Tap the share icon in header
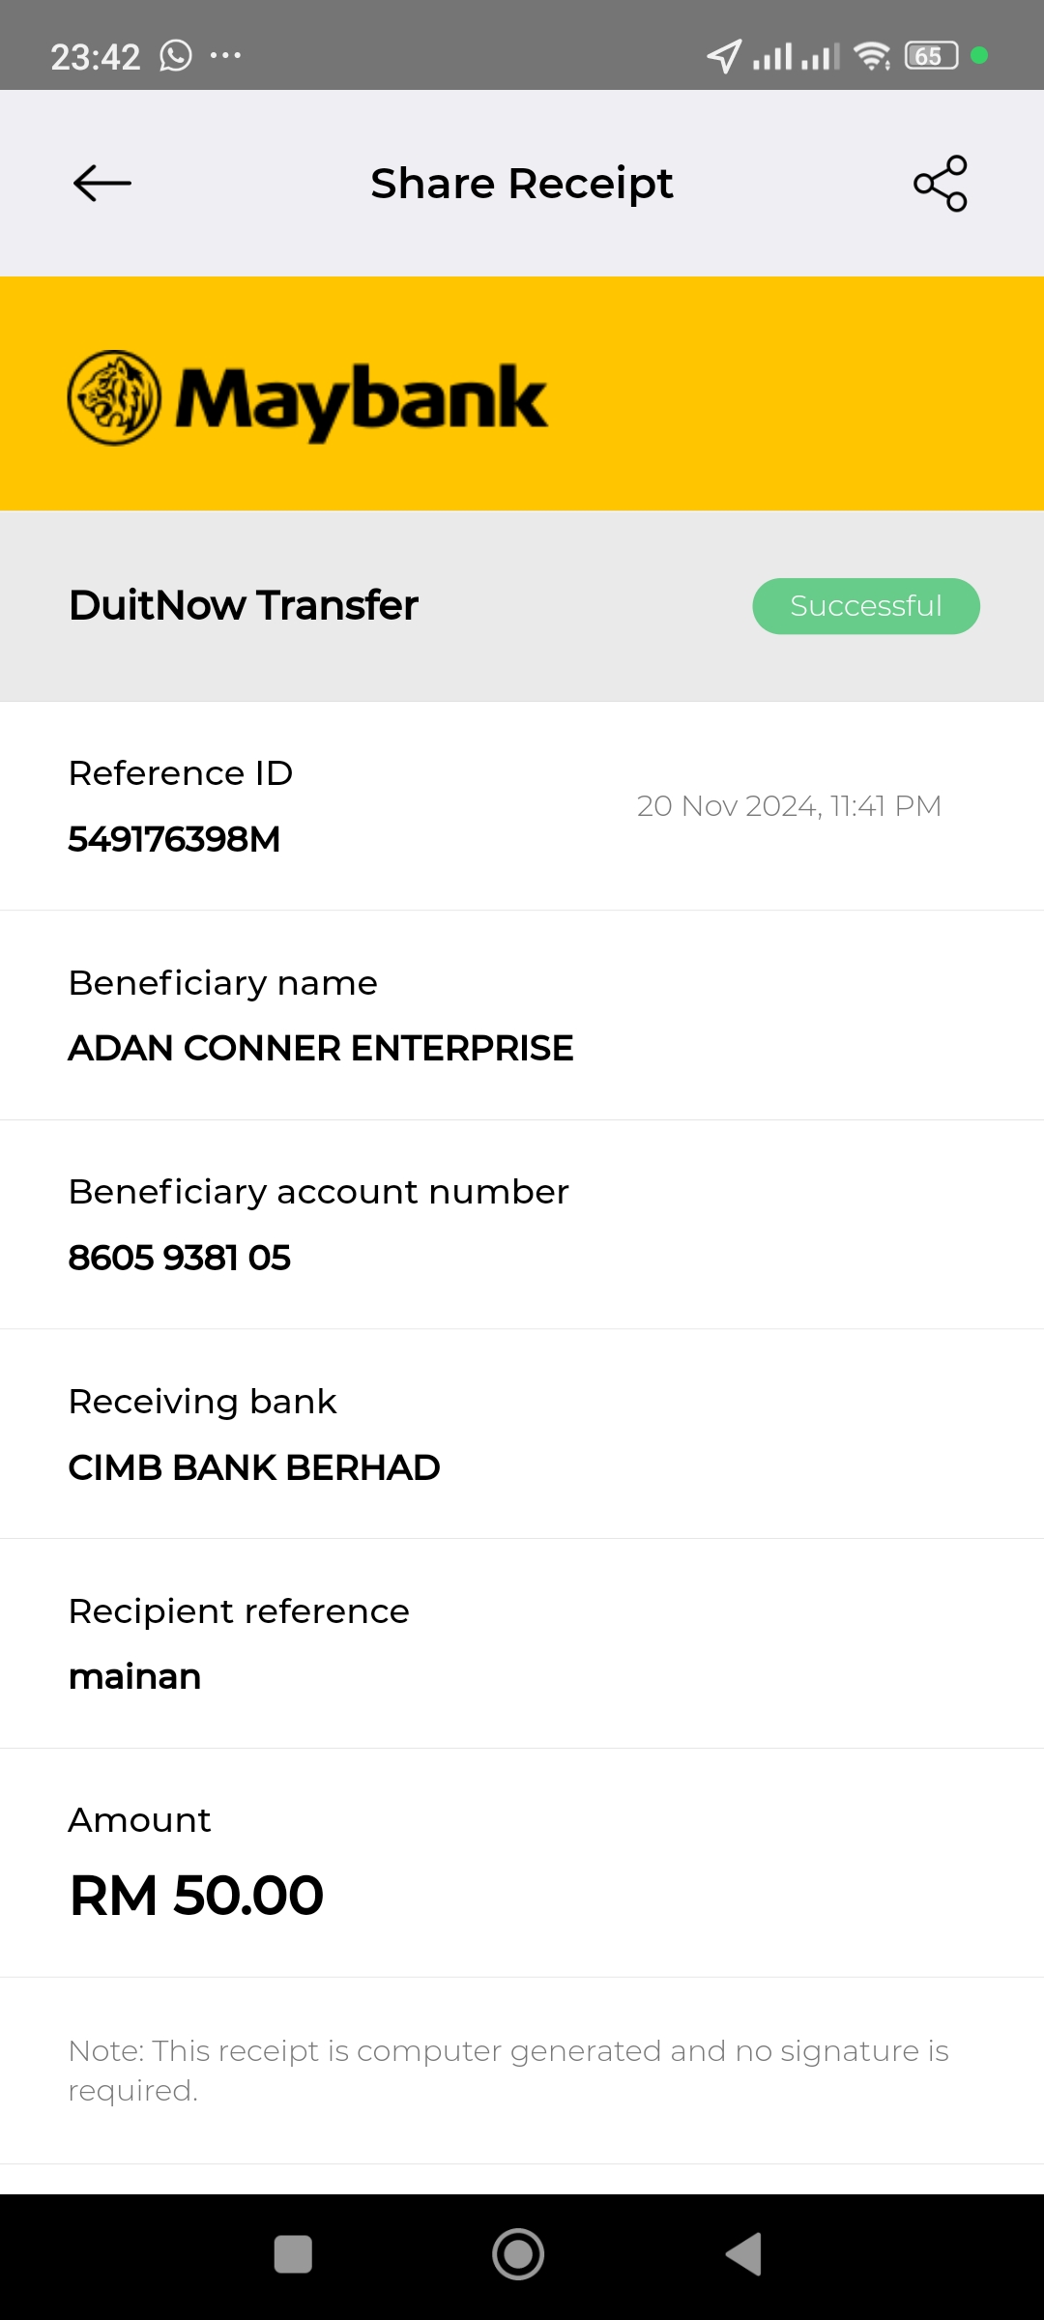Image resolution: width=1044 pixels, height=2320 pixels. pyautogui.click(x=940, y=184)
